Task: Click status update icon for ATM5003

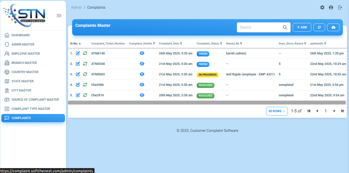Action: pos(85,74)
